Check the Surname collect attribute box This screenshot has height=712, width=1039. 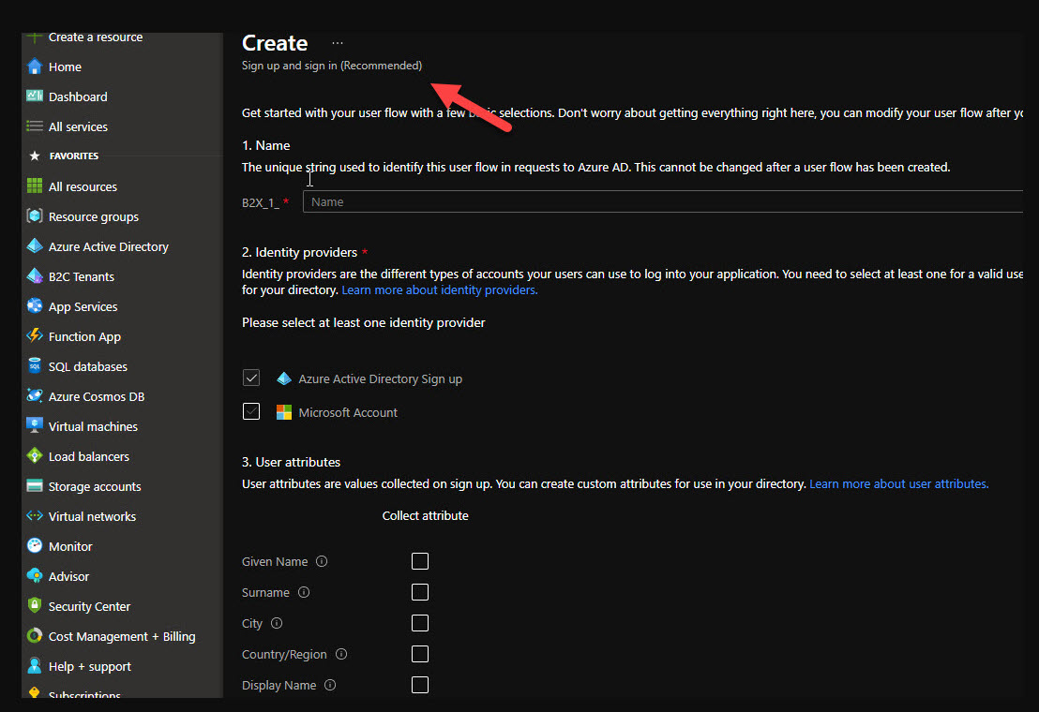coord(420,592)
